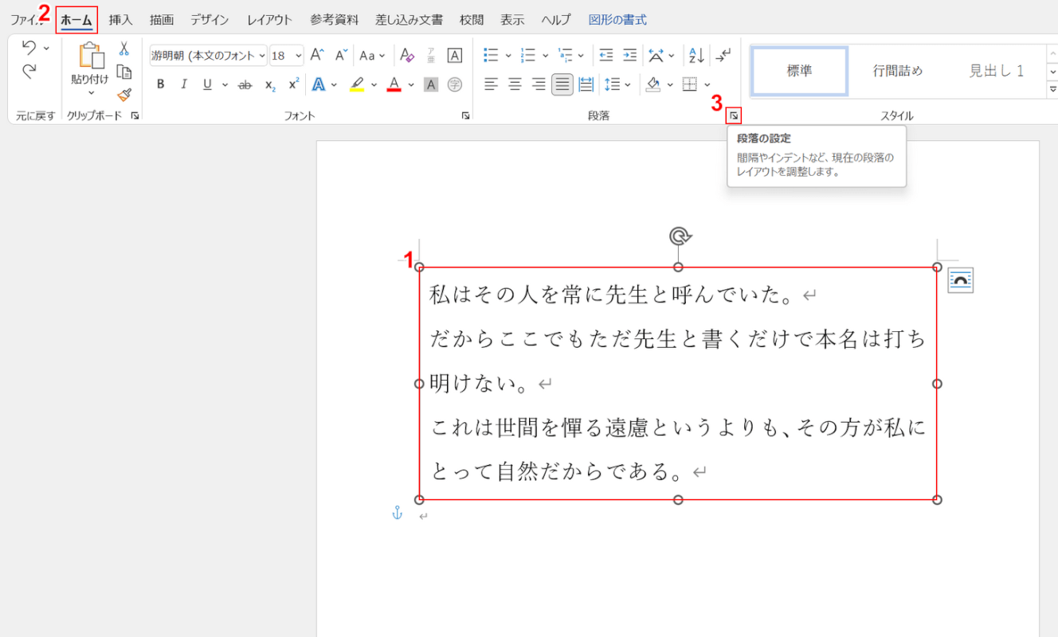Expand the underline style dropdown arrow

(225, 84)
